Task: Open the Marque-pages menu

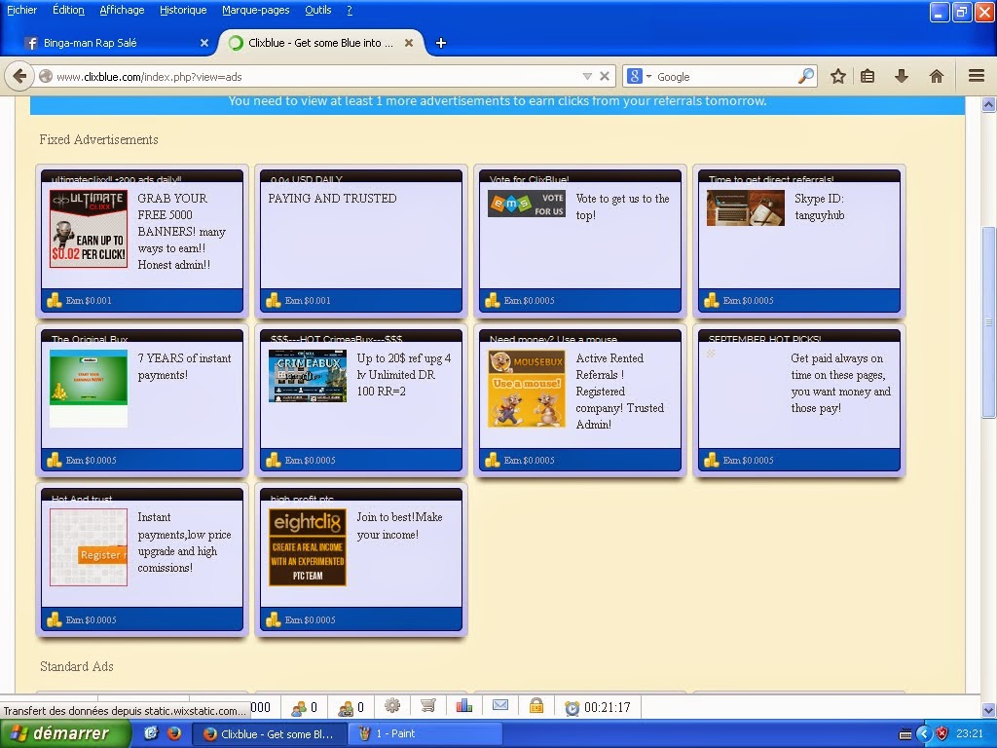Action: pyautogui.click(x=256, y=10)
